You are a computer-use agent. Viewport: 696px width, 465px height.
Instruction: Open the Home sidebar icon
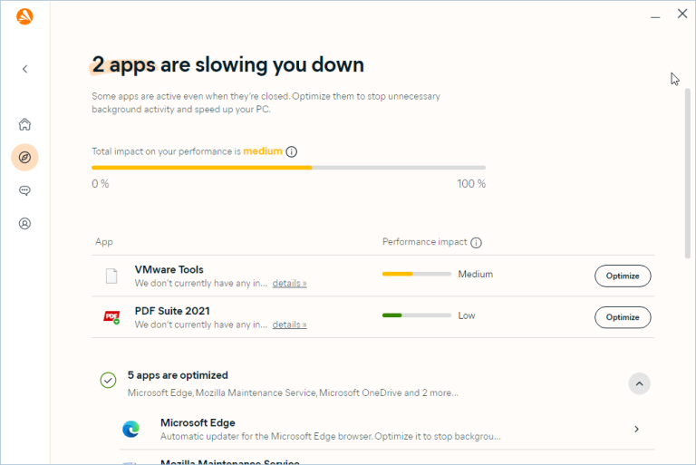[24, 124]
